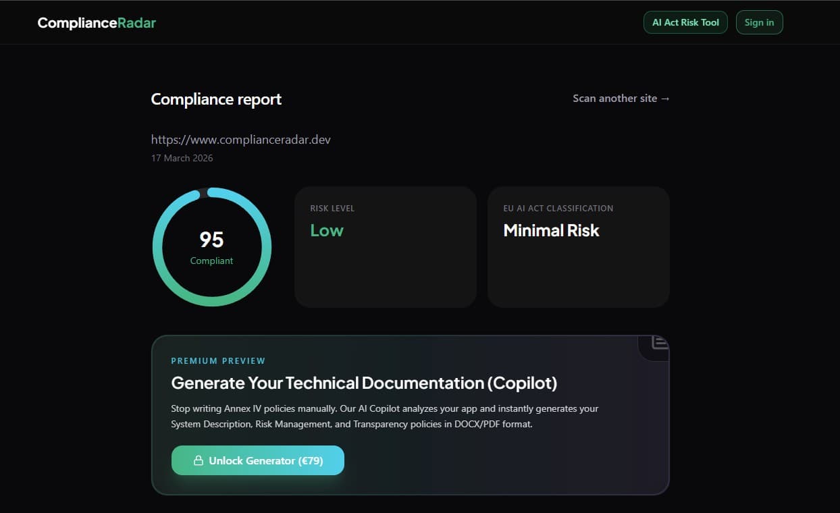
Task: Click the PREMIUM PREVIEW label
Action: pyautogui.click(x=217, y=360)
